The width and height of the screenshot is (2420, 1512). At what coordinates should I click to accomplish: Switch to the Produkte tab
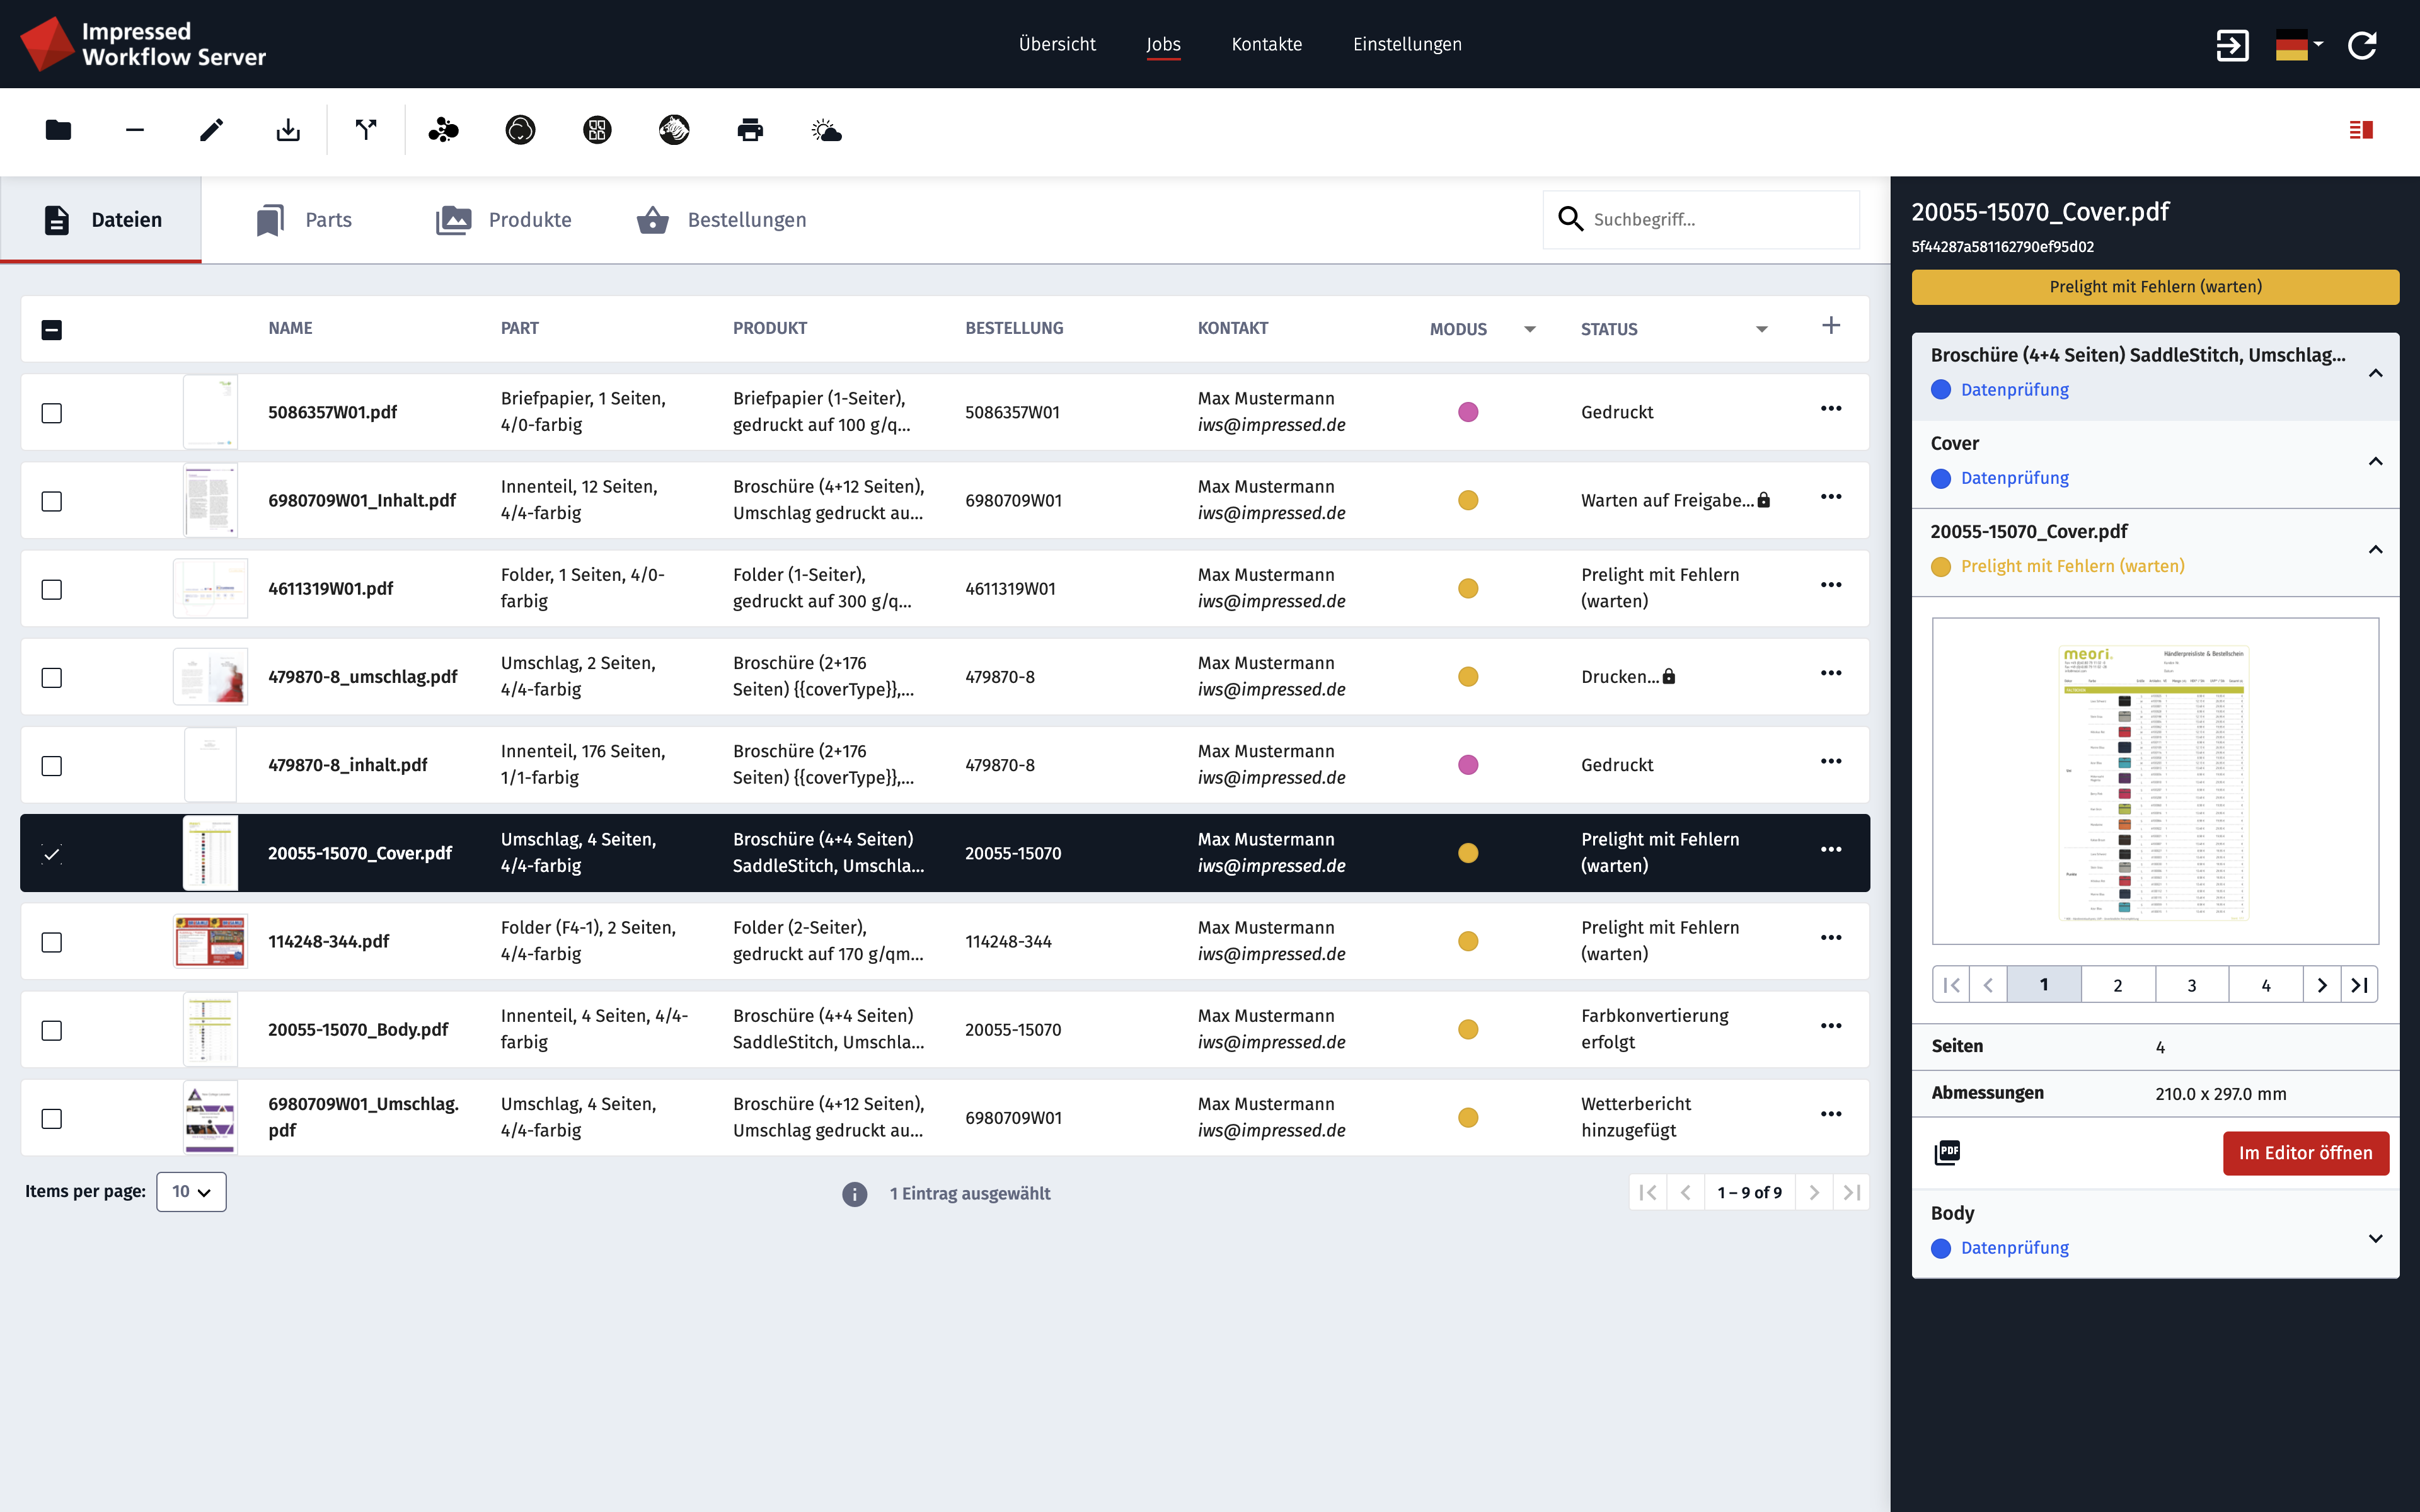(505, 219)
